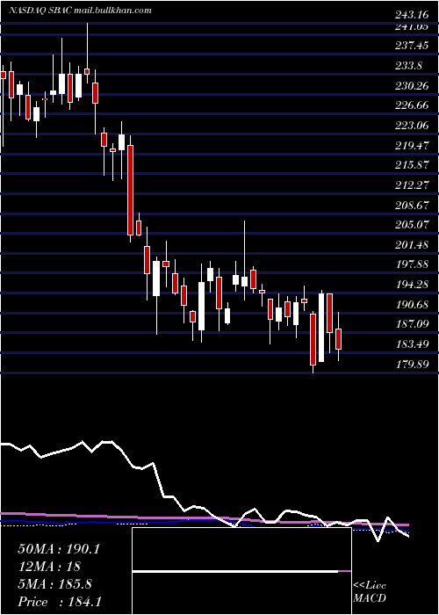Screen dimensions: 439x615
Task: Click the 215.87 price axis label
Action: 412,165
